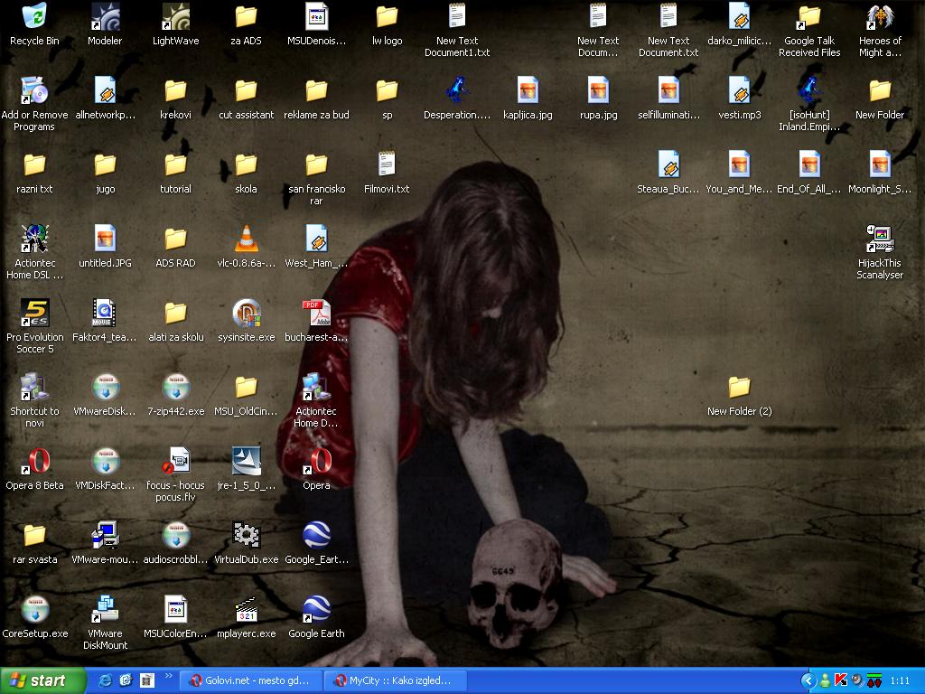925x694 pixels.
Task: Click the Start button
Action: [42, 680]
